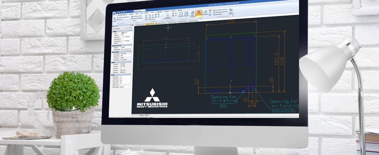The width and height of the screenshot is (379, 155).
Task: Collapse the Ogólne properties section
Action: point(132,30)
